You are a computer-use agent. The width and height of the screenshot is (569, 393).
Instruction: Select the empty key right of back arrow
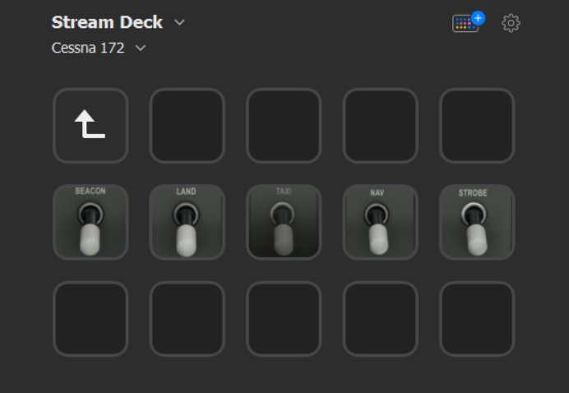[187, 126]
